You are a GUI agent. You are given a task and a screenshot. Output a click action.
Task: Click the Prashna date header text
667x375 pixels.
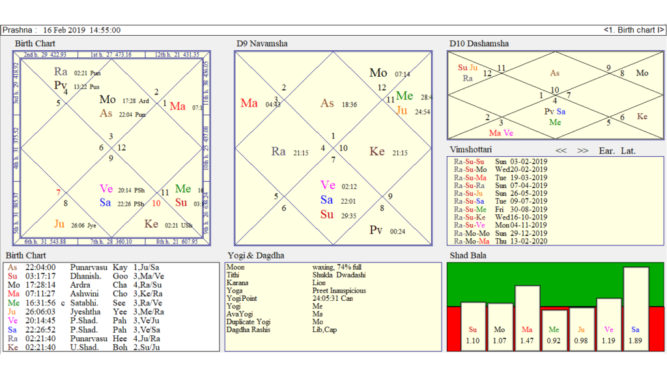pyautogui.click(x=62, y=30)
